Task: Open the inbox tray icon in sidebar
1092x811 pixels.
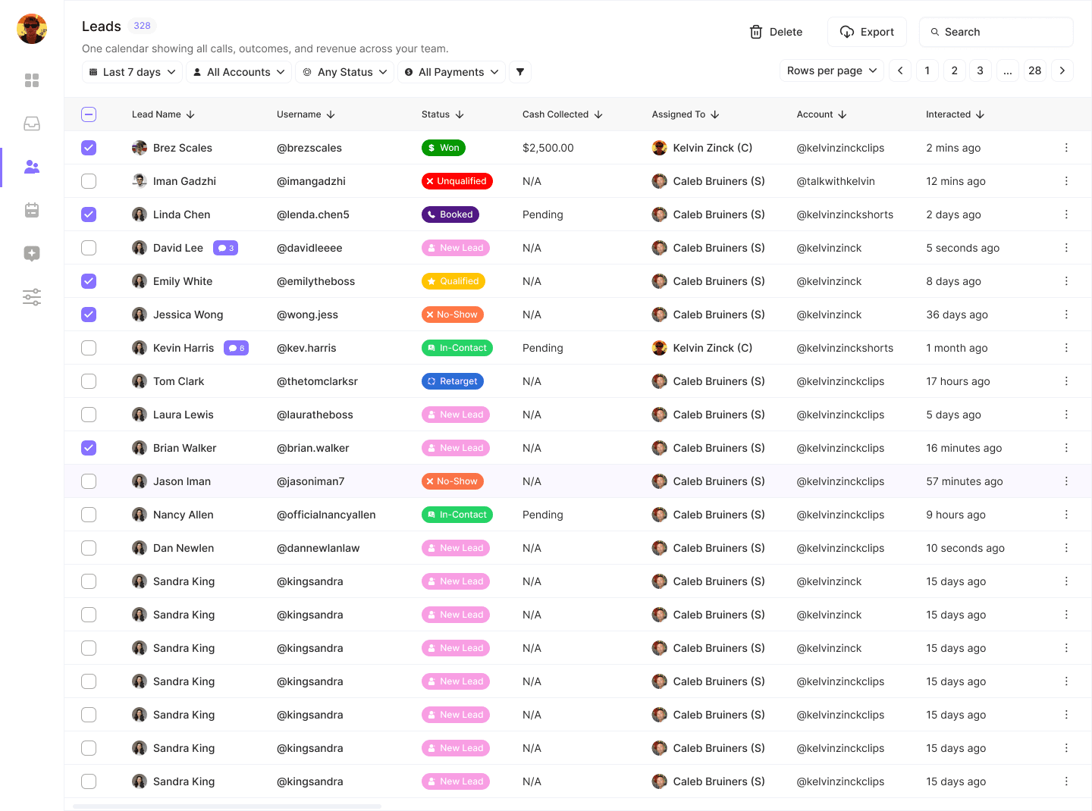Action: coord(32,124)
